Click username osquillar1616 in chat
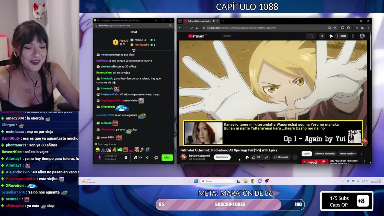The height and width of the screenshot is (216, 384). 104,115
